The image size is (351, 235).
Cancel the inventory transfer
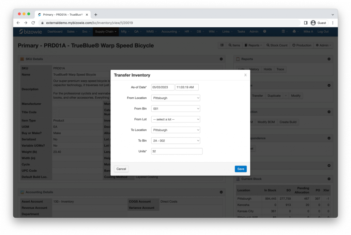coord(121,169)
